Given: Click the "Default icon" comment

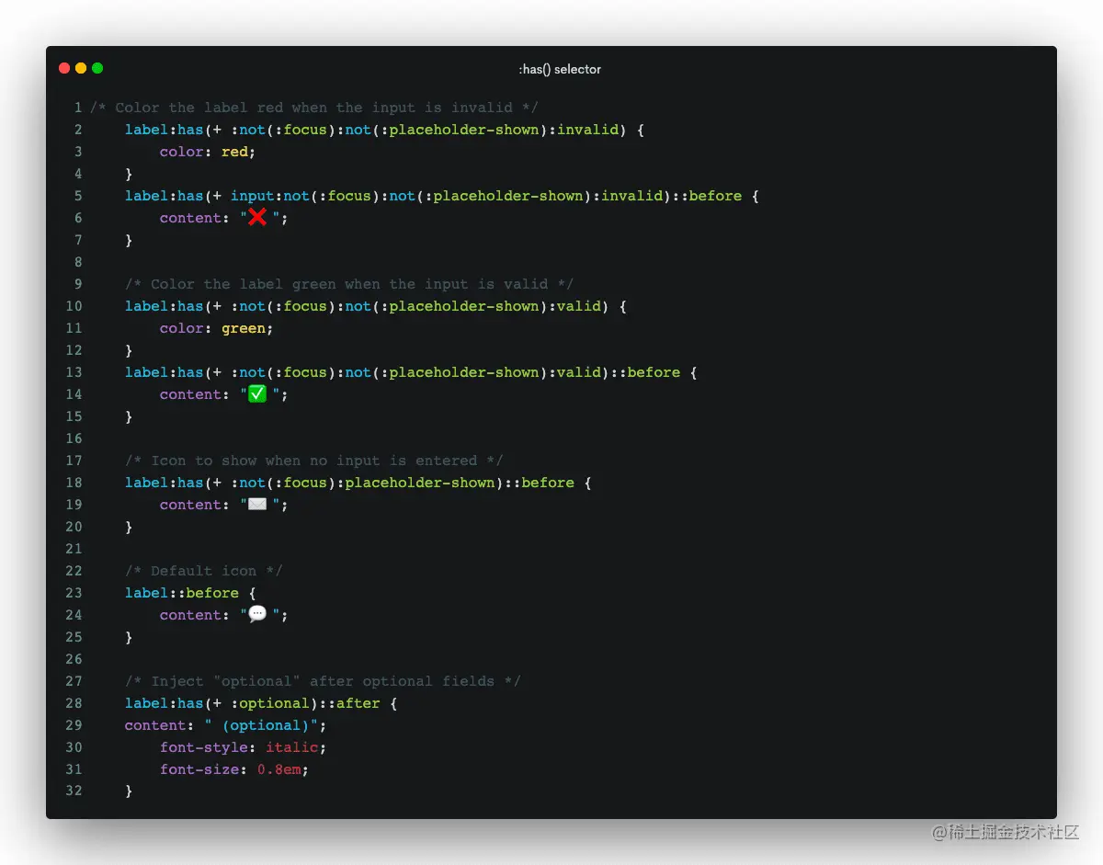Looking at the screenshot, I should point(204,571).
